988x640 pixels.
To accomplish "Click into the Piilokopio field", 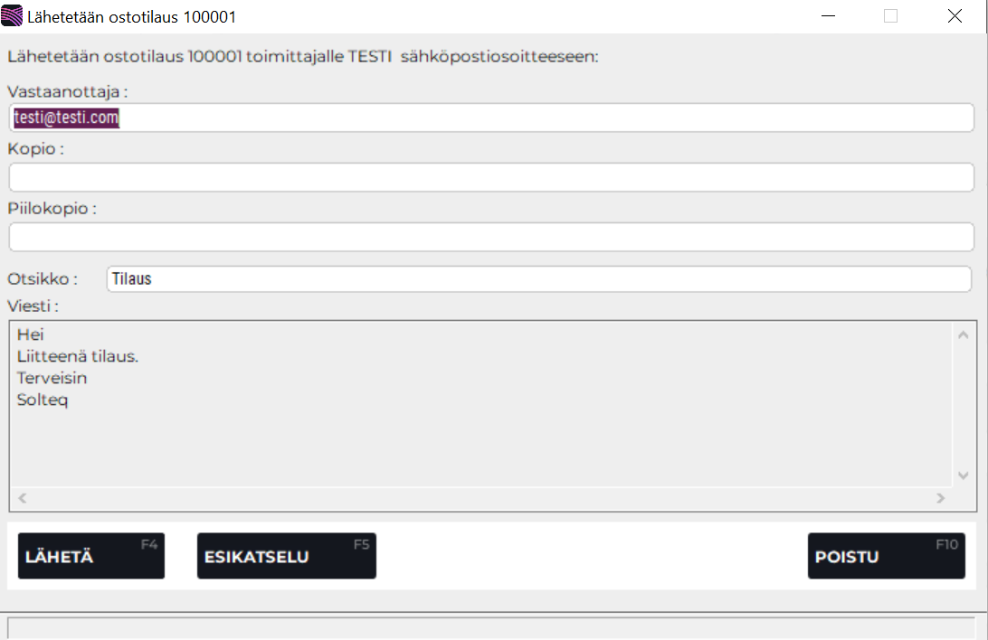I will point(491,237).
